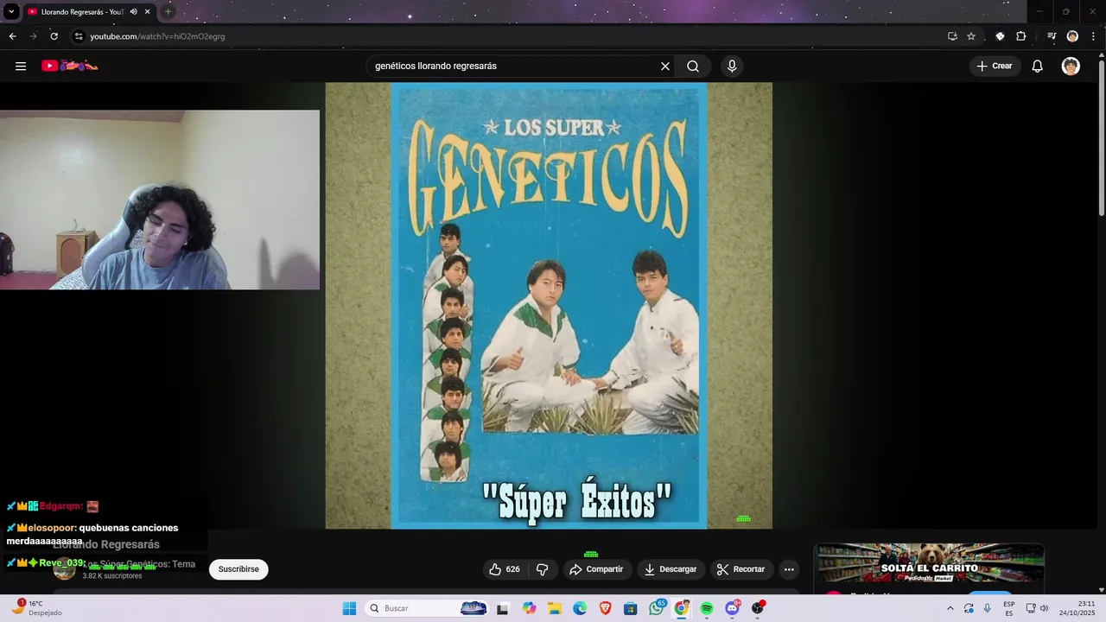Open the Crear create button
Screen dimensions: 1106x622
pyautogui.click(x=995, y=66)
